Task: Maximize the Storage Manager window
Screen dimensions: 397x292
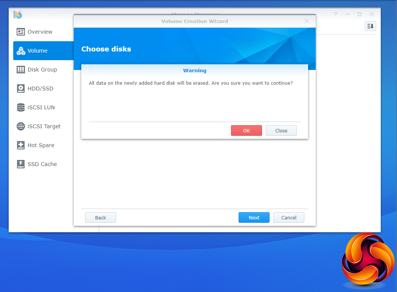Action: pos(360,14)
